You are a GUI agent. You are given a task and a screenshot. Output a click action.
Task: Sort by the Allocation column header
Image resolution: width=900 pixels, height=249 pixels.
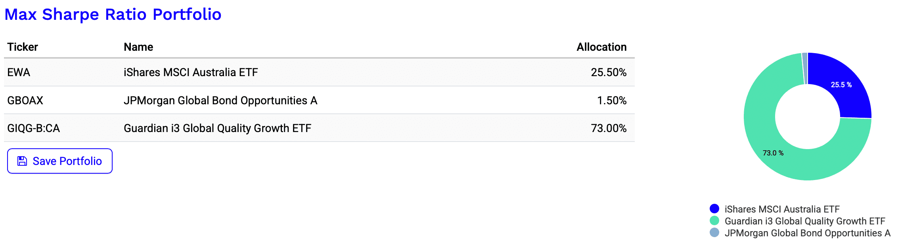click(601, 47)
